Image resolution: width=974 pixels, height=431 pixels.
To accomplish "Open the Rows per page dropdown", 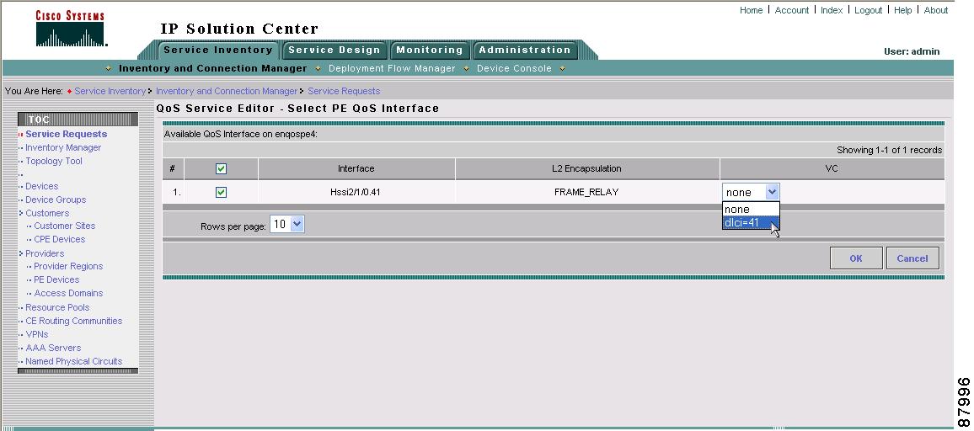I will pyautogui.click(x=287, y=224).
